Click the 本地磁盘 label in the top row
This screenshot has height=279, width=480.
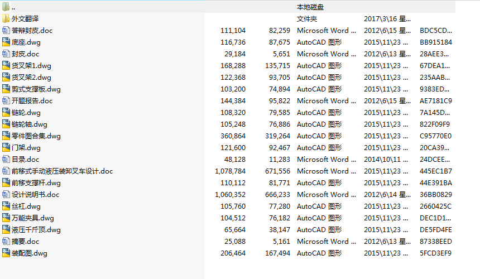pos(310,7)
